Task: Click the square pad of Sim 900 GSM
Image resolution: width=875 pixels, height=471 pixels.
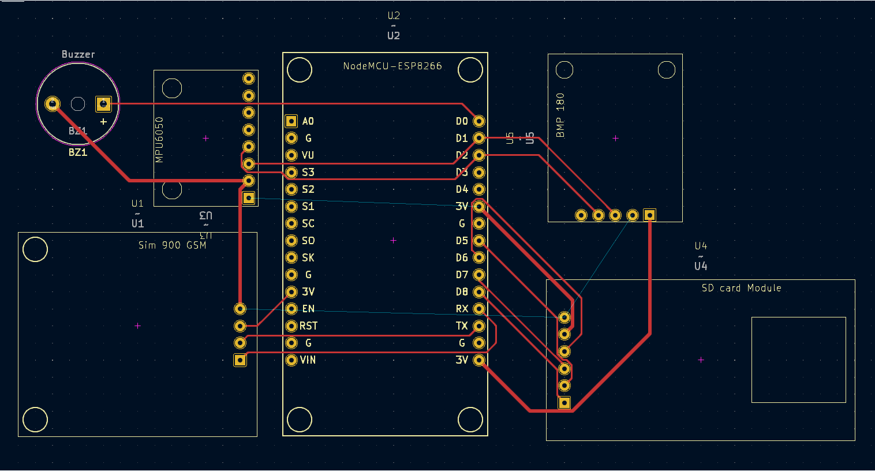Action: pos(240,360)
